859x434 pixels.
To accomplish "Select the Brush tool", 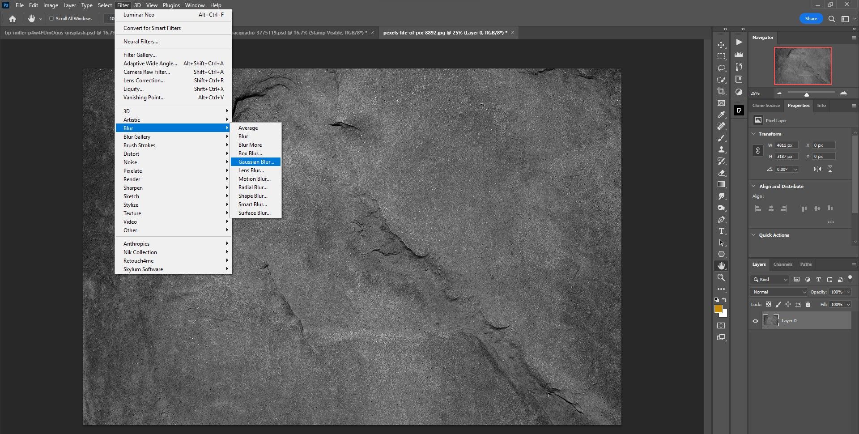I will pyautogui.click(x=721, y=138).
